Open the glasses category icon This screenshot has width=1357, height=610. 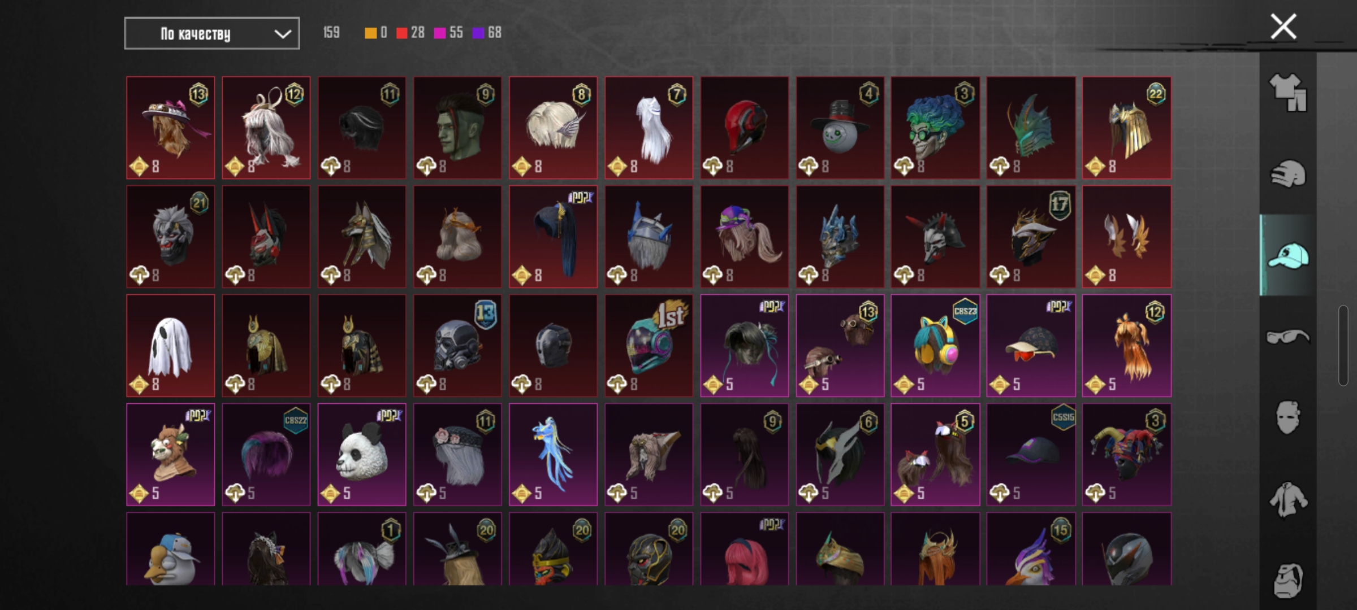tap(1288, 337)
